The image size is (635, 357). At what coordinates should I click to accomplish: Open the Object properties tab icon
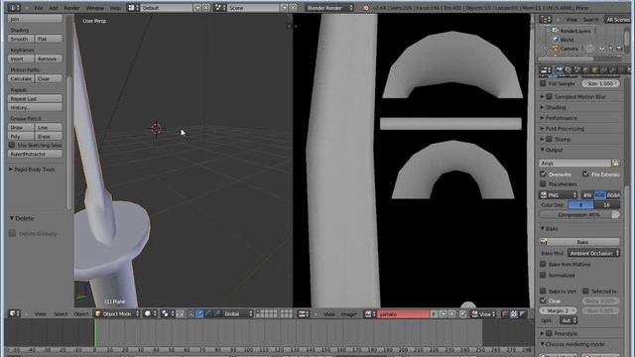pos(594,70)
